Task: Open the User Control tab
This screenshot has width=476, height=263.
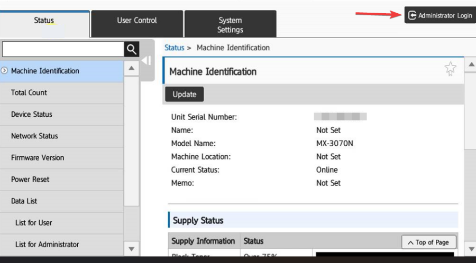Action: pyautogui.click(x=137, y=21)
